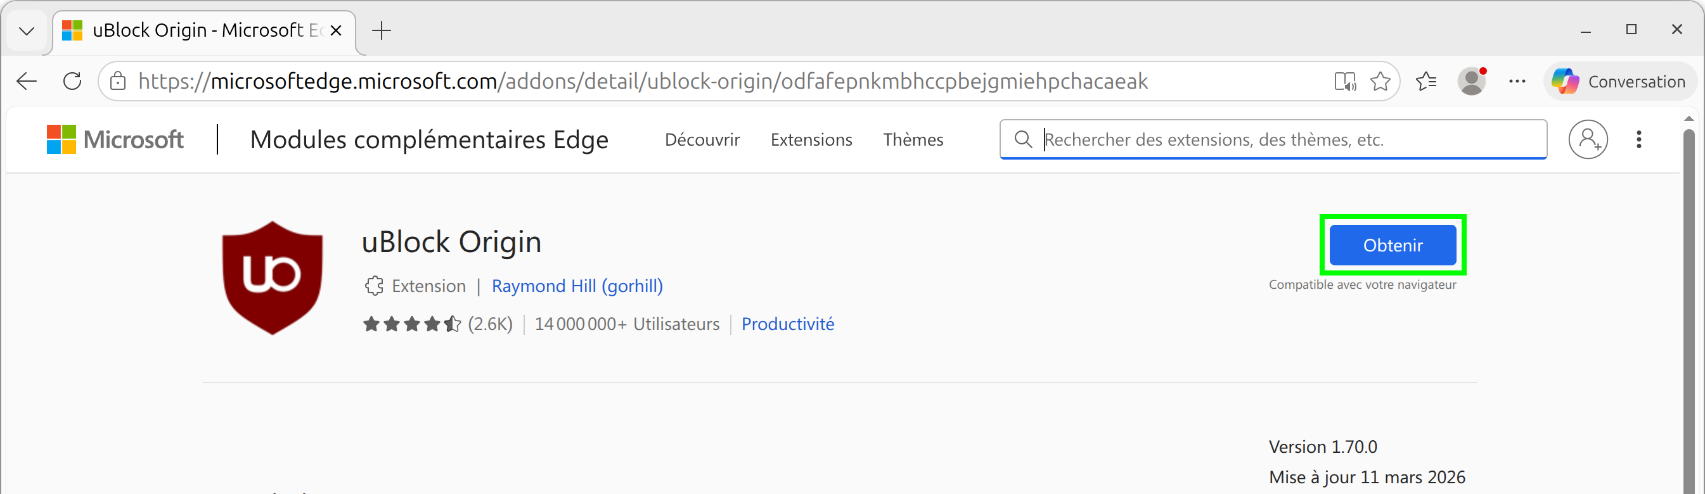The image size is (1705, 494).
Task: Reload the current page
Action: click(72, 81)
